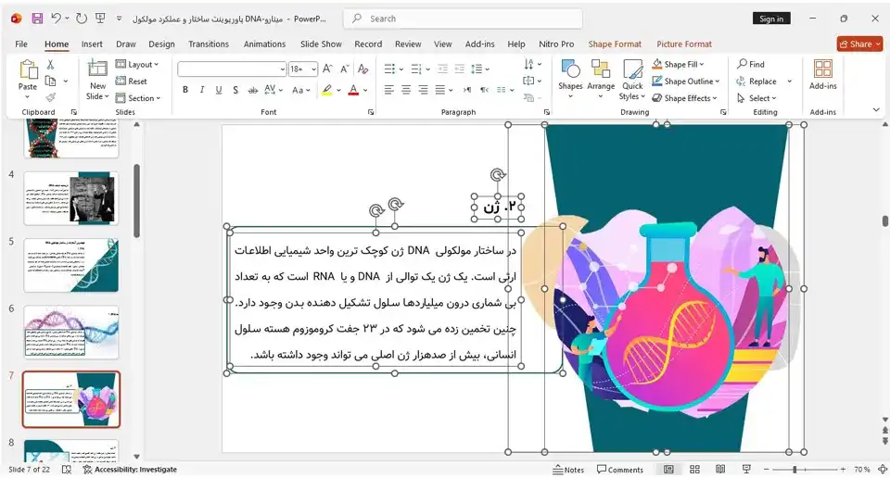
Task: Expand the Section dropdown
Action: coord(138,98)
